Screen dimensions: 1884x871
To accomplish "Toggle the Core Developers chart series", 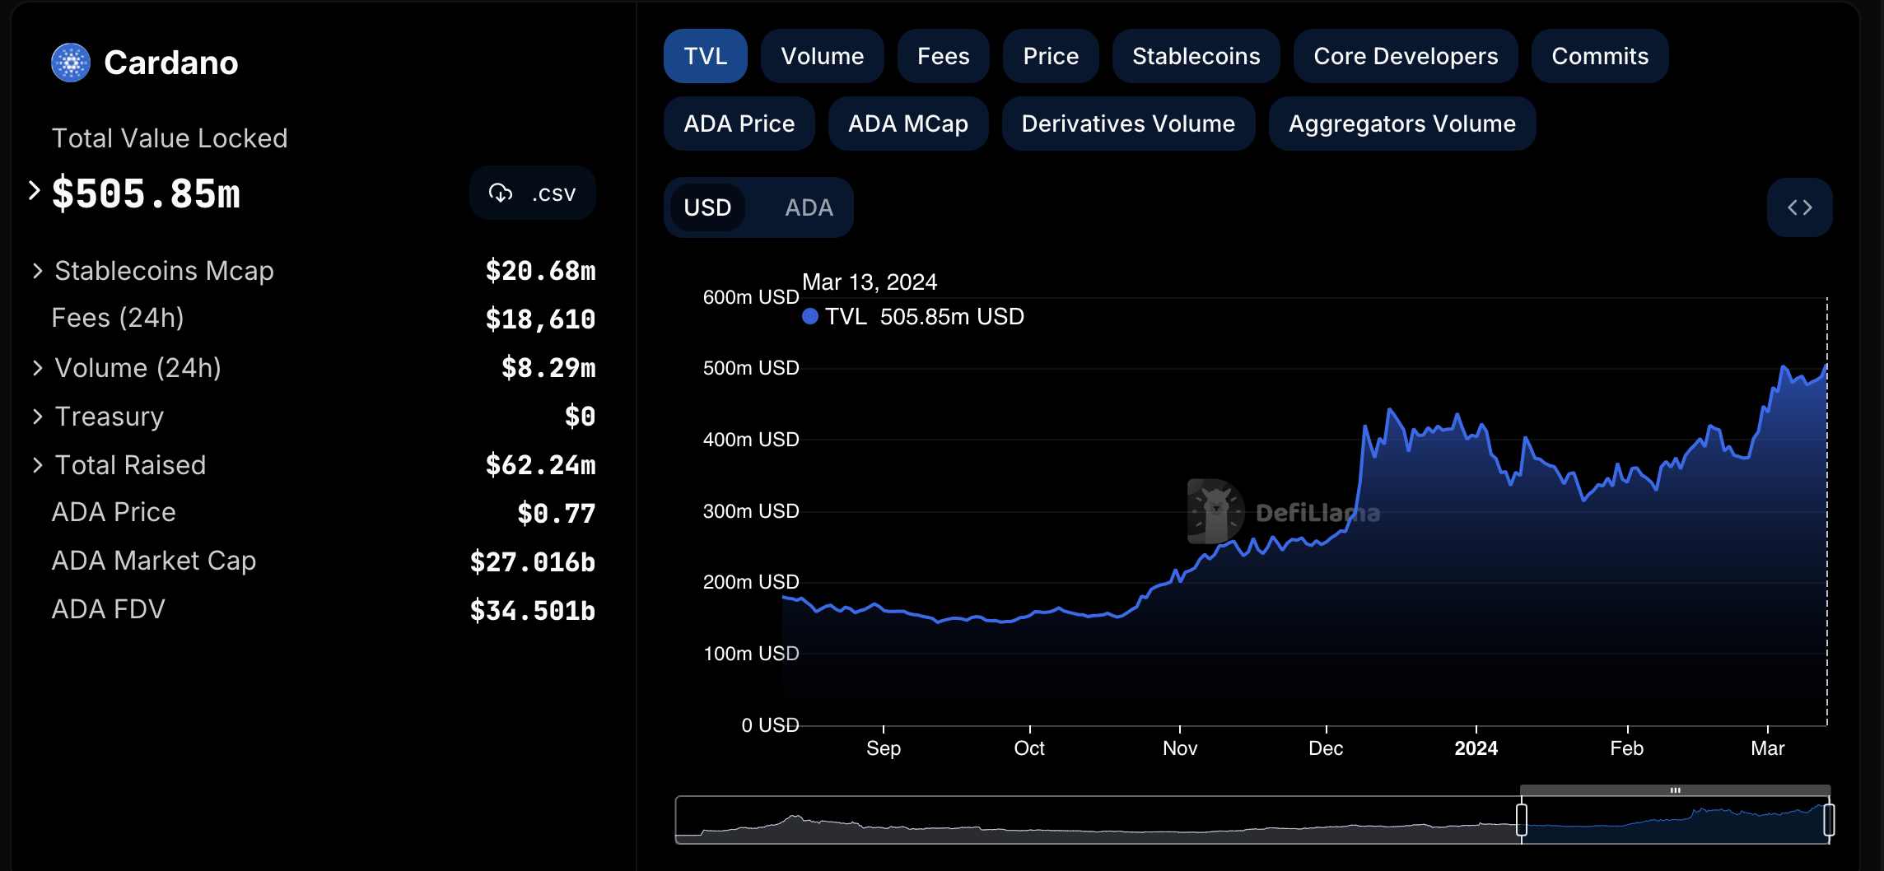I will point(1406,56).
